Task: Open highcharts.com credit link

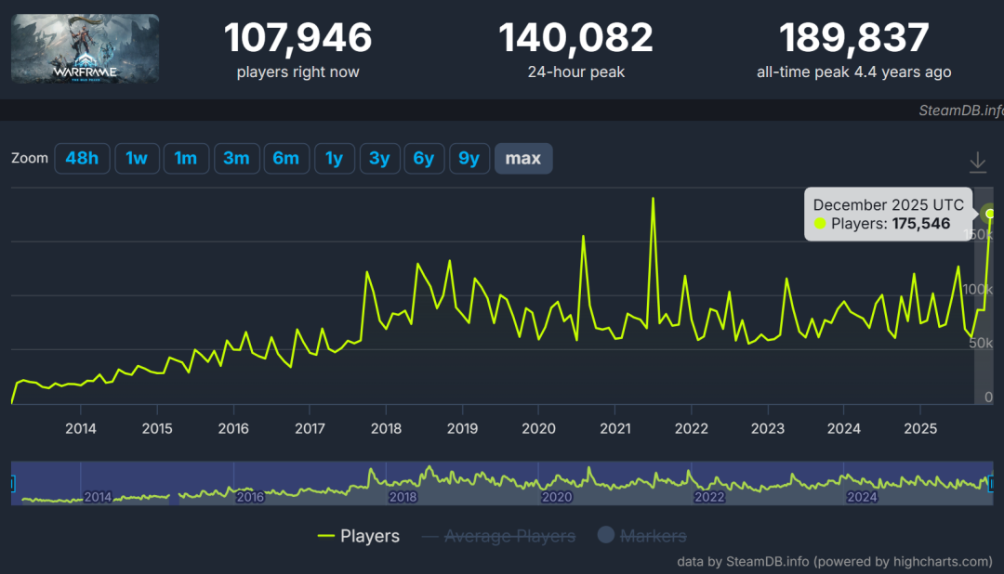Action: tap(940, 561)
